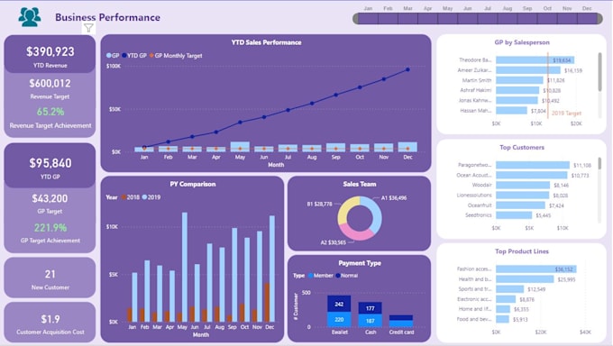Click the Dec point on YTD GP line
The width and height of the screenshot is (613, 346).
point(407,69)
